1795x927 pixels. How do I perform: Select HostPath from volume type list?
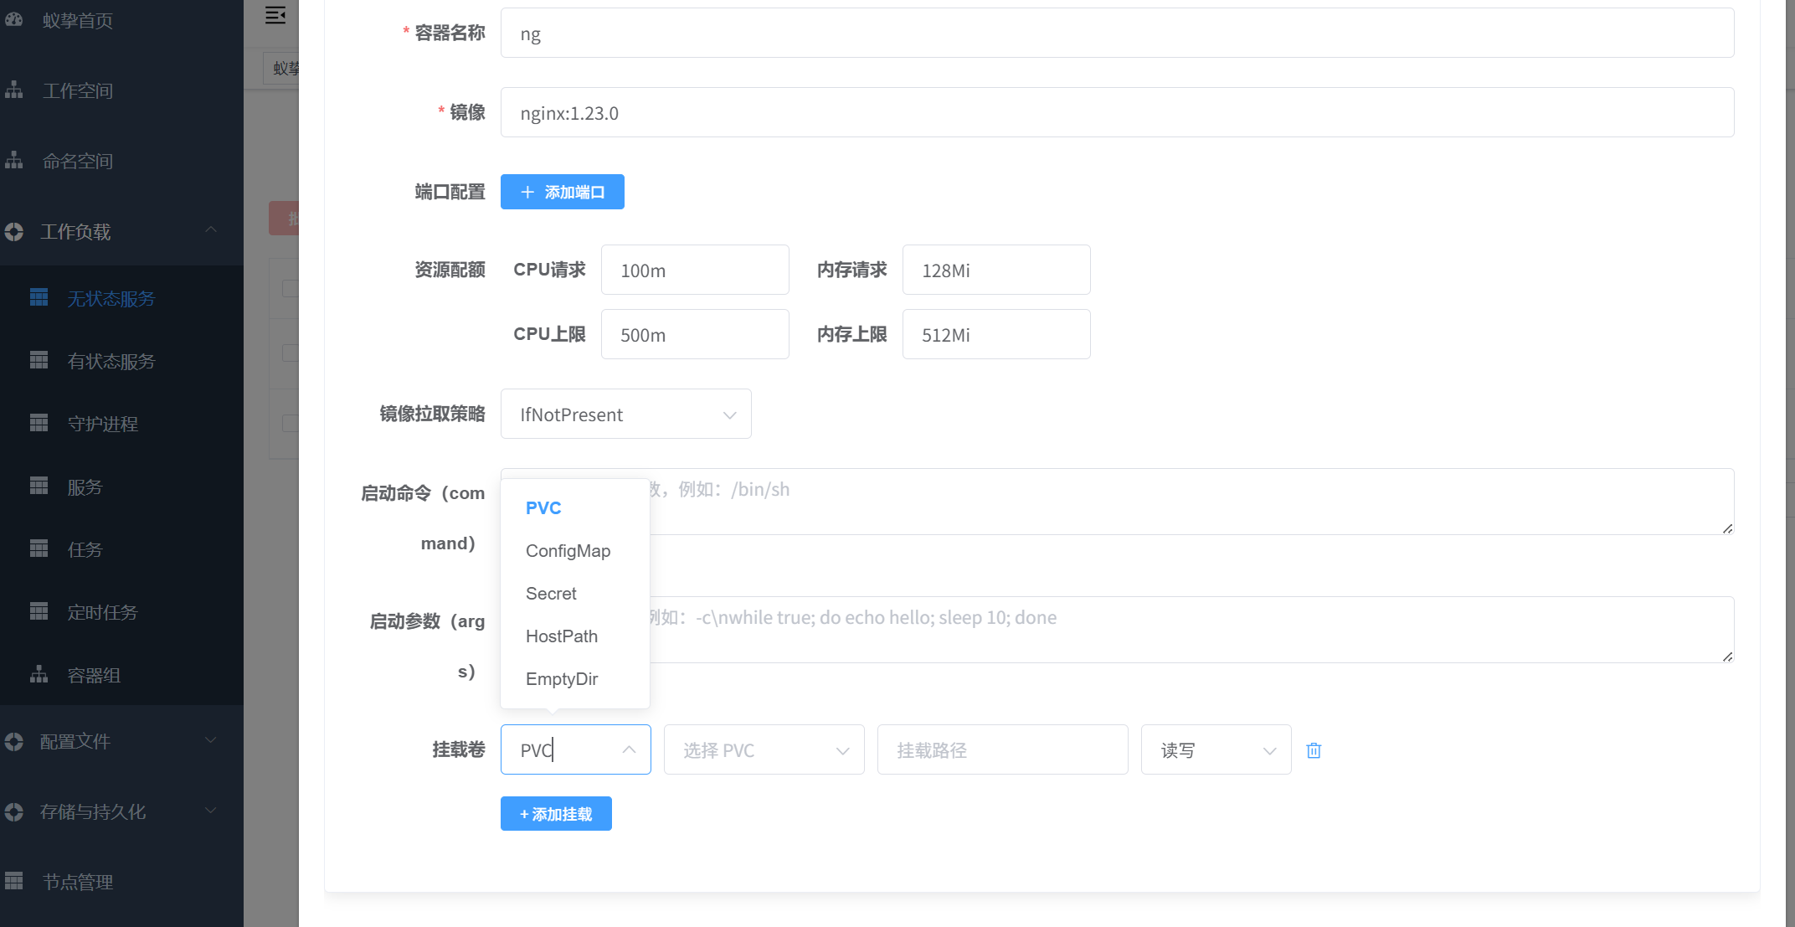point(561,636)
